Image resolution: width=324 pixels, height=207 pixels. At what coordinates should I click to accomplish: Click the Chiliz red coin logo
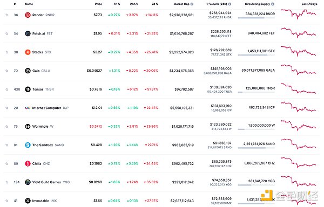[28, 163]
